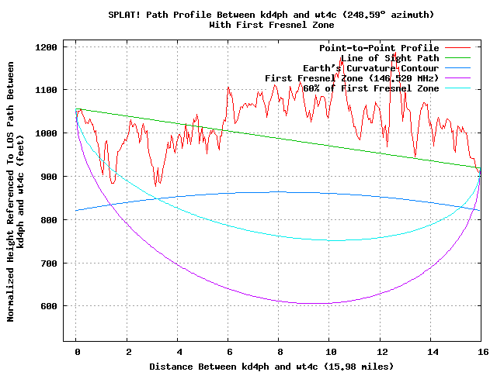Click the y-axis label '700'
The image size is (497, 372).
point(49,263)
